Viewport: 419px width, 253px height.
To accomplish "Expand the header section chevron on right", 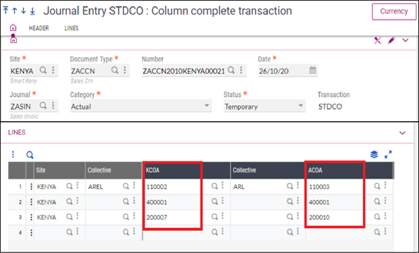I will tap(405, 40).
